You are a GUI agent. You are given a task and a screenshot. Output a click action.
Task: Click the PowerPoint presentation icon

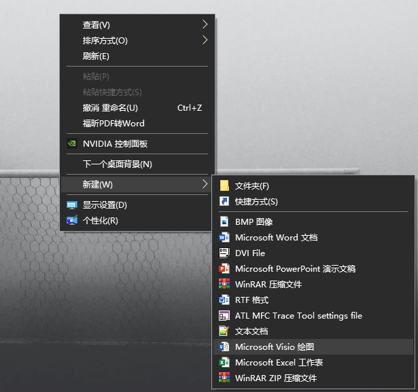tap(224, 268)
